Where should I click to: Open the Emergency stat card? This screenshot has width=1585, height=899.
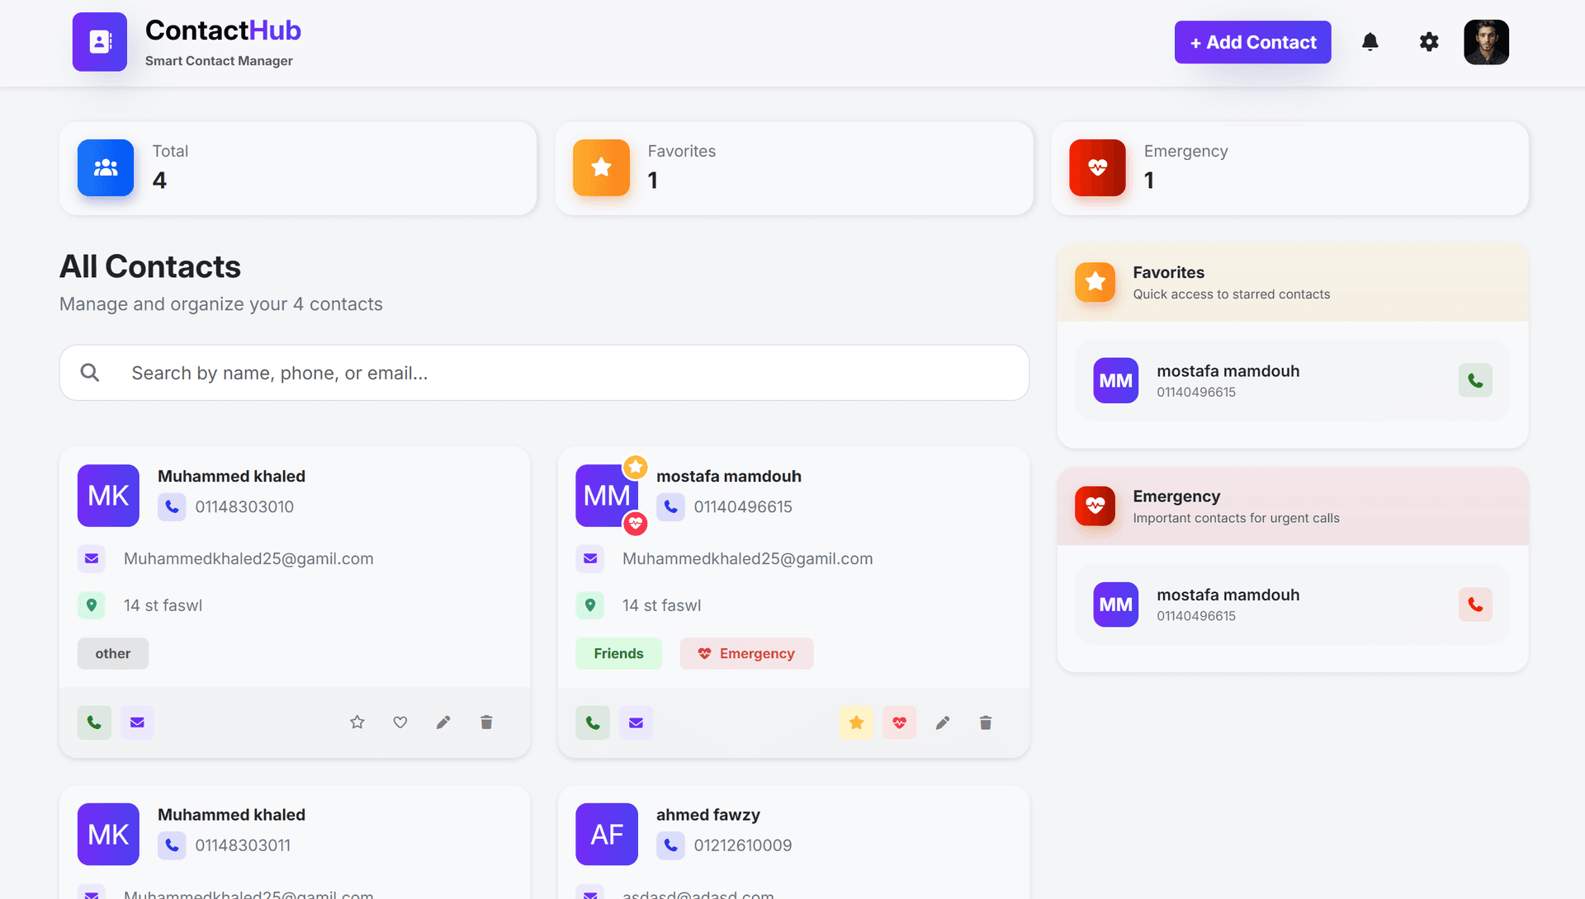[x=1289, y=168]
